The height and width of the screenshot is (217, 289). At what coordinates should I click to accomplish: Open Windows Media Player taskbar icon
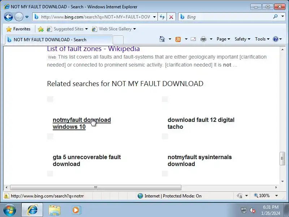pyautogui.click(x=76, y=210)
